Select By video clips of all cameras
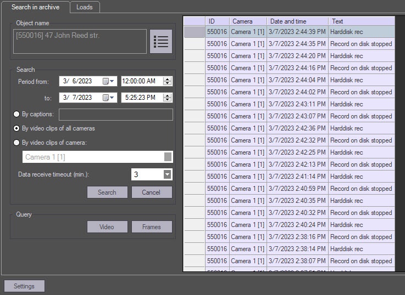This screenshot has height=295, width=405. click(x=16, y=128)
